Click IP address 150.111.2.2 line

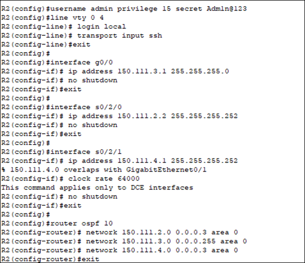tap(120, 116)
